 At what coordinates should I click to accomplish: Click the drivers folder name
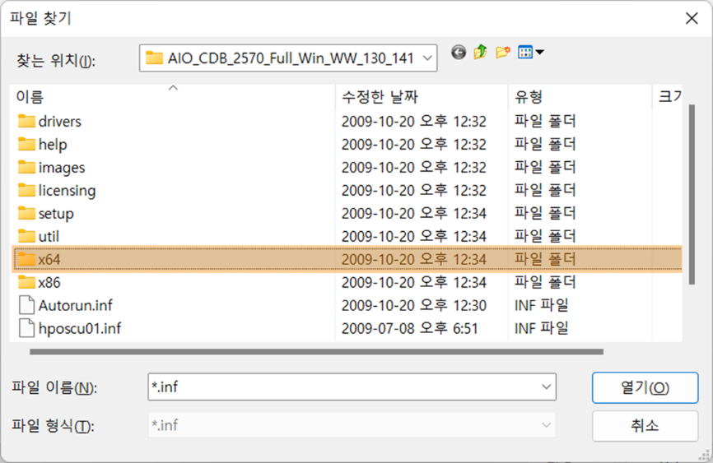[59, 122]
